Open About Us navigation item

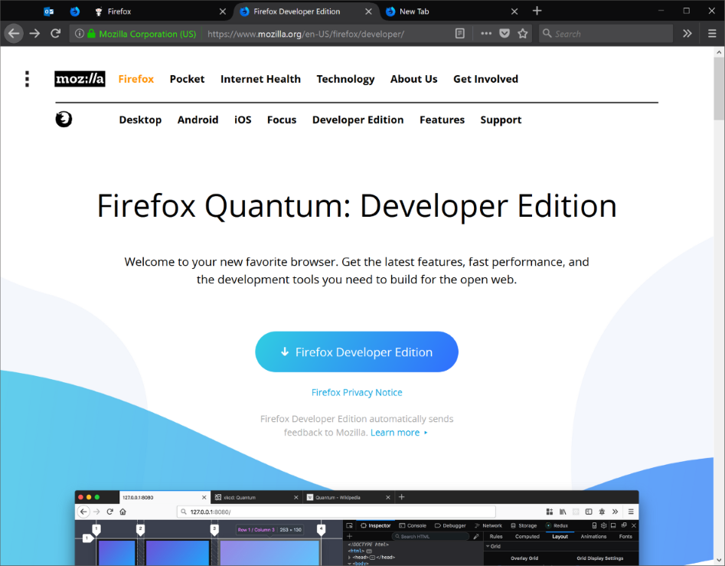tap(414, 79)
